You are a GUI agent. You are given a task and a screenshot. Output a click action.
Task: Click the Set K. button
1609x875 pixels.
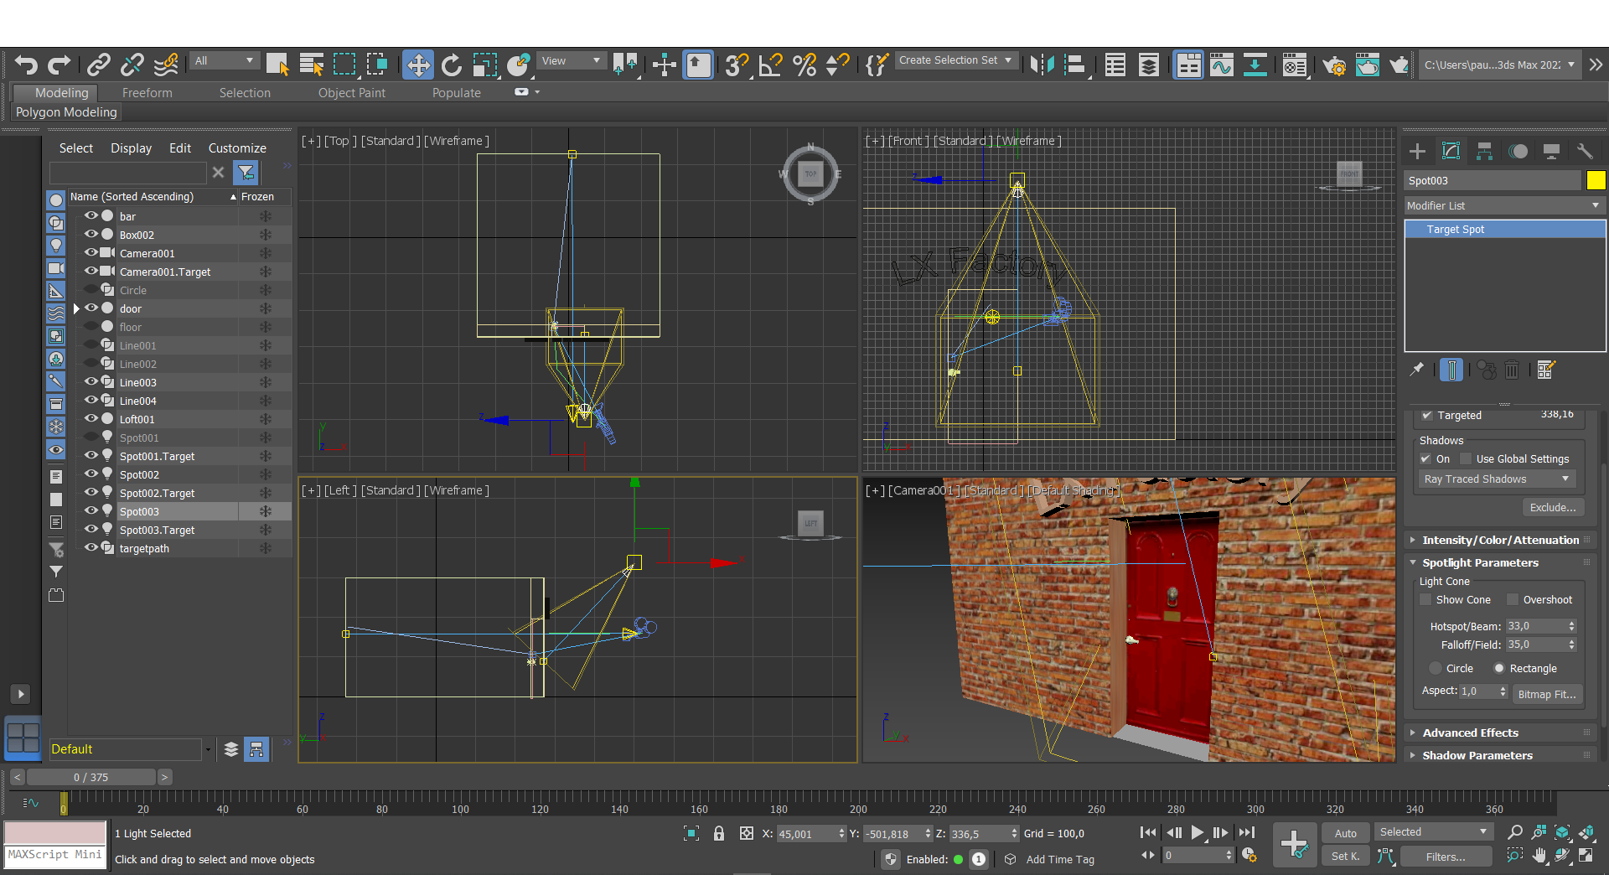(x=1345, y=857)
